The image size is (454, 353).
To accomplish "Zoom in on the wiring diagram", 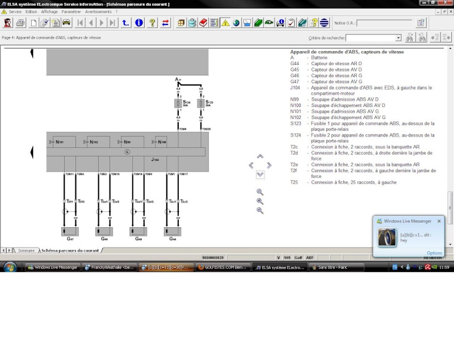I will point(260,201).
